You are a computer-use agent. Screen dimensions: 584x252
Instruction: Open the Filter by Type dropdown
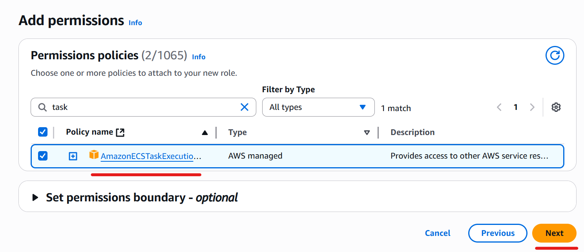click(x=318, y=107)
